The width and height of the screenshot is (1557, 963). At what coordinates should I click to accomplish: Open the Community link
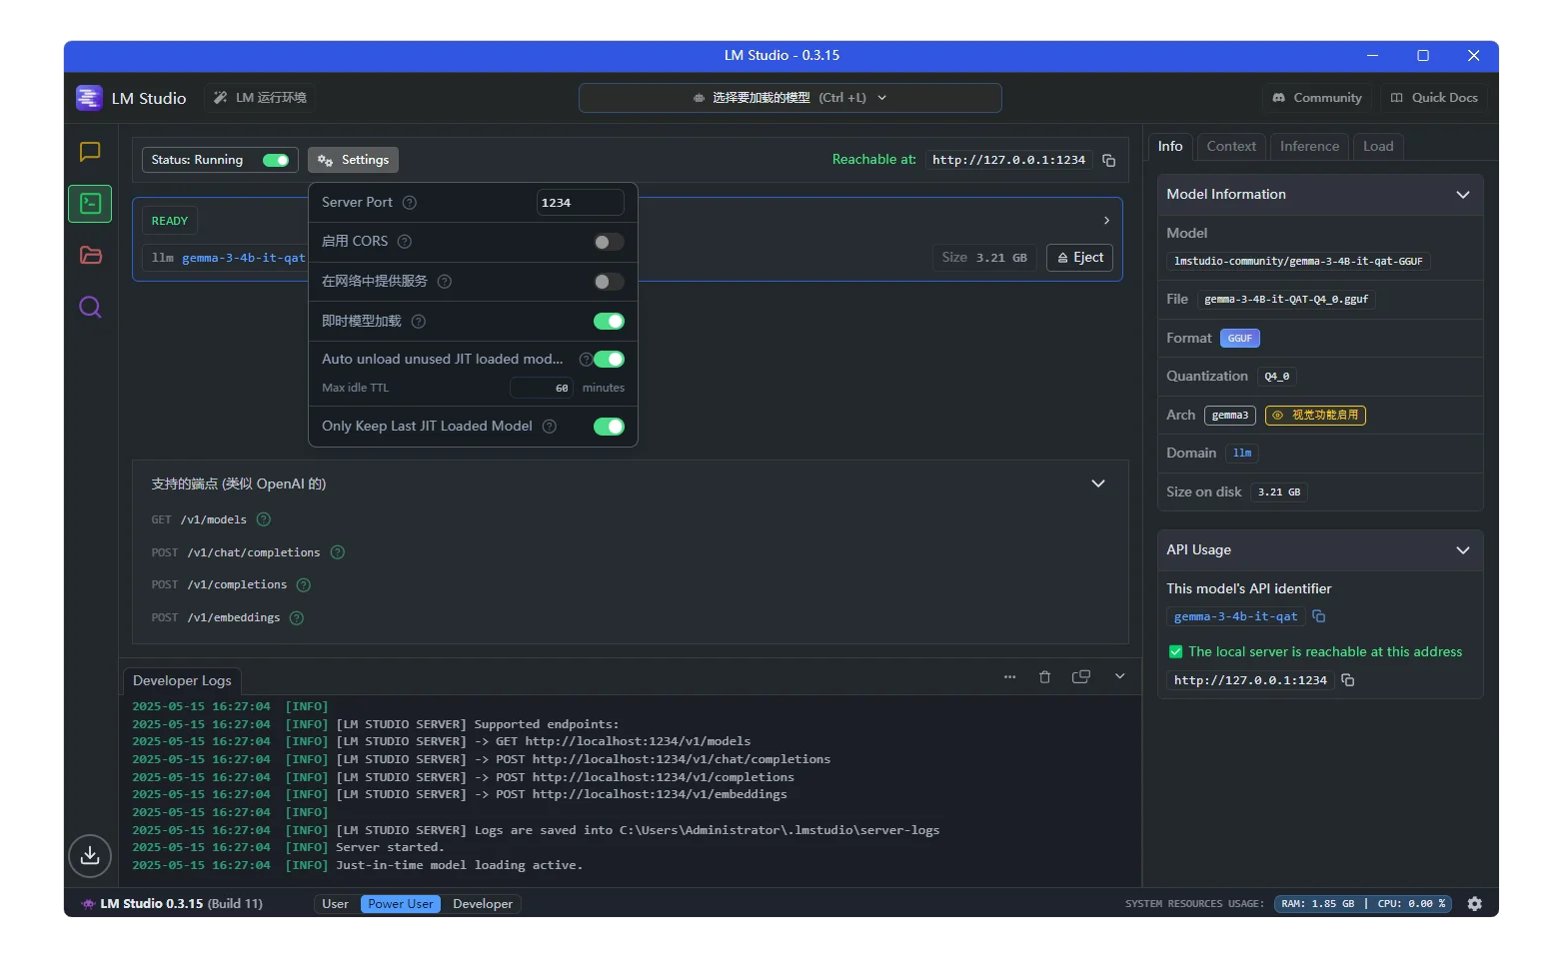[1317, 98]
